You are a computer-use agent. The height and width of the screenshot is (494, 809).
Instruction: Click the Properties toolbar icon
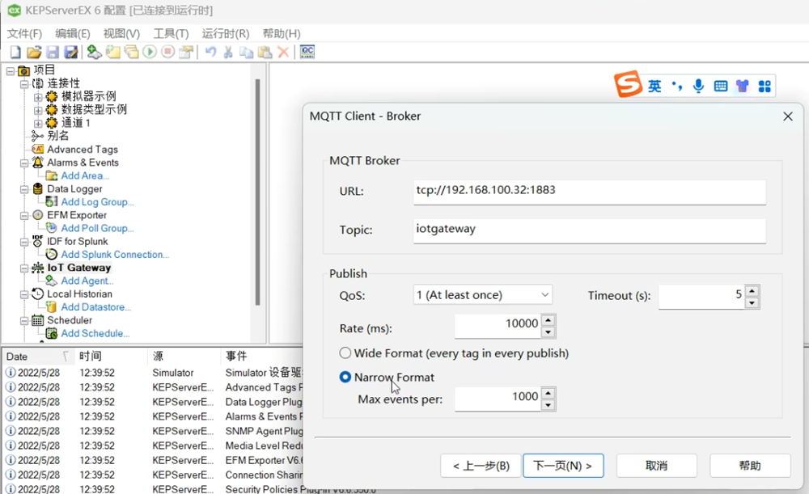(186, 52)
